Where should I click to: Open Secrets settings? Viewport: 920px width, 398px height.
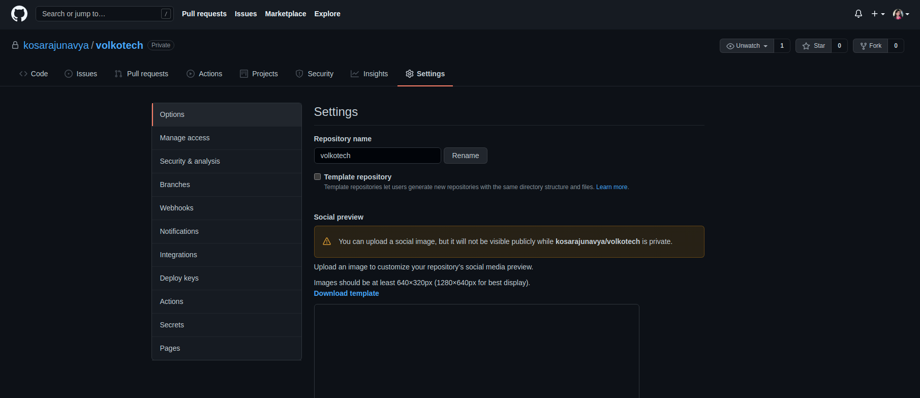[x=227, y=325]
